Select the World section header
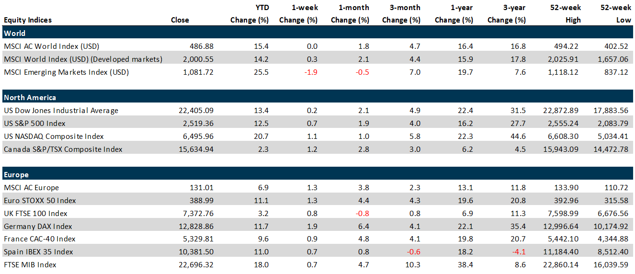The width and height of the screenshot is (635, 274). click(x=317, y=34)
